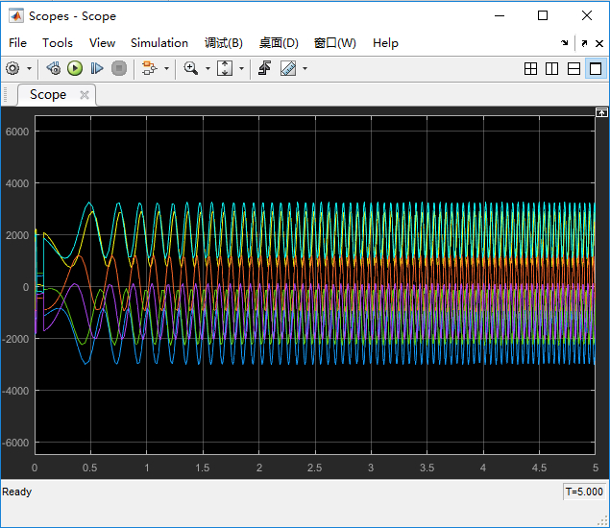Close the Scope document tab
610x528 pixels.
click(85, 94)
